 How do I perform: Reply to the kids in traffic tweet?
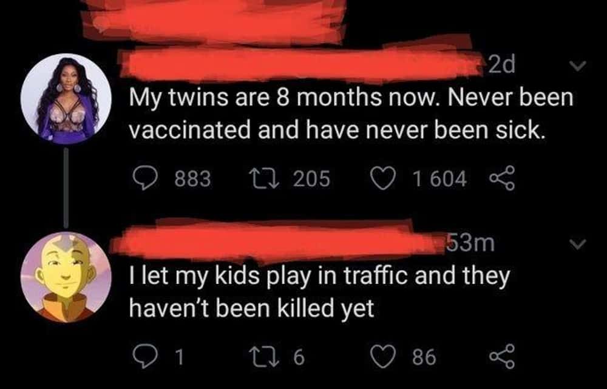142,356
